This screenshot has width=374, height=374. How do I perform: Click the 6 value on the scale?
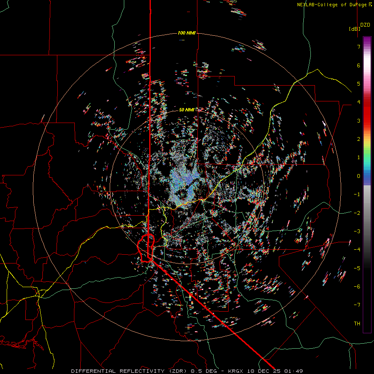tap(359, 65)
